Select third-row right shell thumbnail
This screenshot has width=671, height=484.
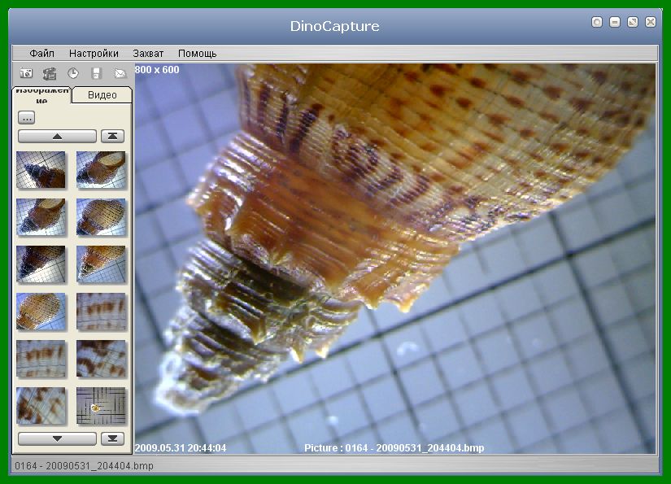click(101, 264)
